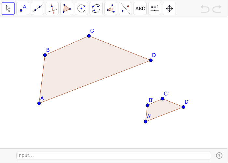228x163 pixels.
Task: Select the Polygon tool
Action: 67,8
